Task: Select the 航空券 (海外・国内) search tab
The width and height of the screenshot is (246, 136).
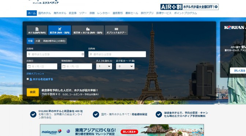Action: click(60, 30)
